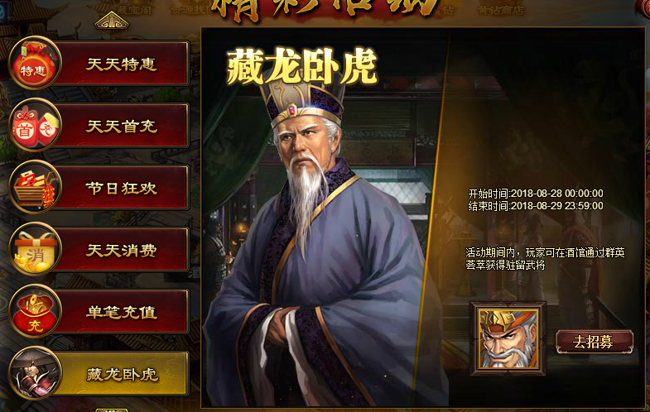Click the general's framed avatar thumbnail
The height and width of the screenshot is (412, 650).
[508, 338]
